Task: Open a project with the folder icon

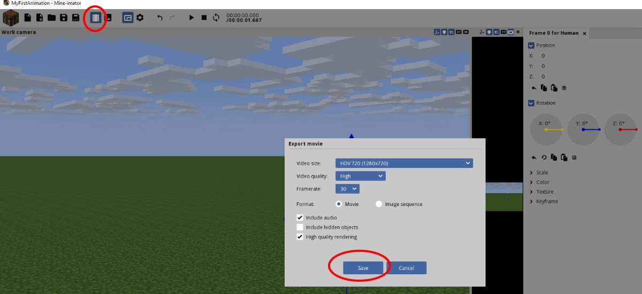Action: point(51,18)
